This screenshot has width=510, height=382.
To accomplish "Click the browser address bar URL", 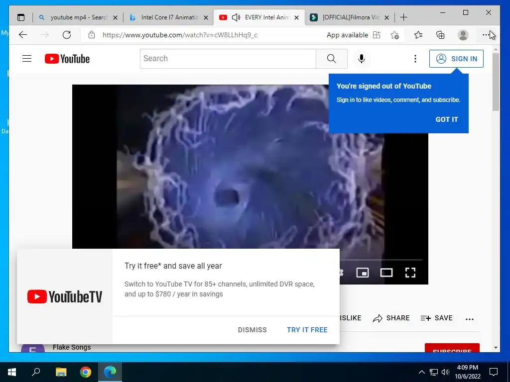I will 180,35.
